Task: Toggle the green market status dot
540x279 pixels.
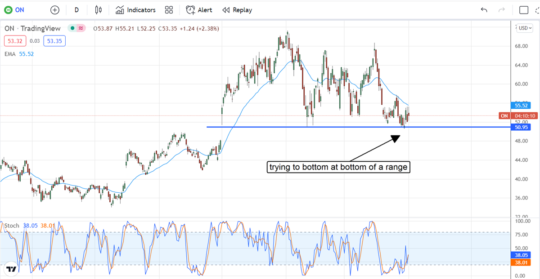Action: pyautogui.click(x=72, y=28)
